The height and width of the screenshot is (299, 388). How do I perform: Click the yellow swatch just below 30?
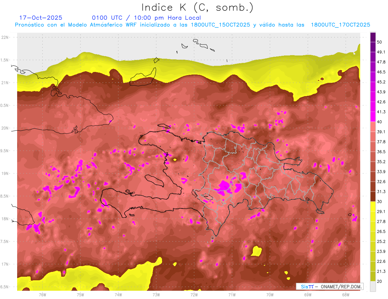pyautogui.click(x=373, y=206)
